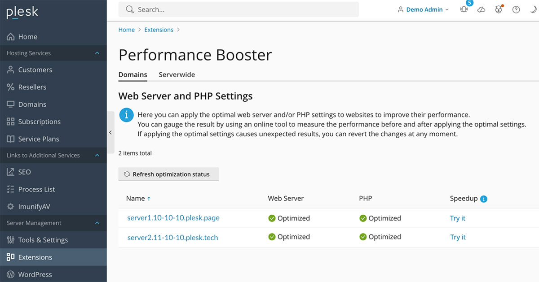
Task: Select the Domains tab
Action: pos(133,75)
